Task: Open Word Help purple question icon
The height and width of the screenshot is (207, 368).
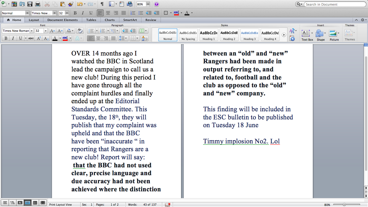Action: [157, 4]
